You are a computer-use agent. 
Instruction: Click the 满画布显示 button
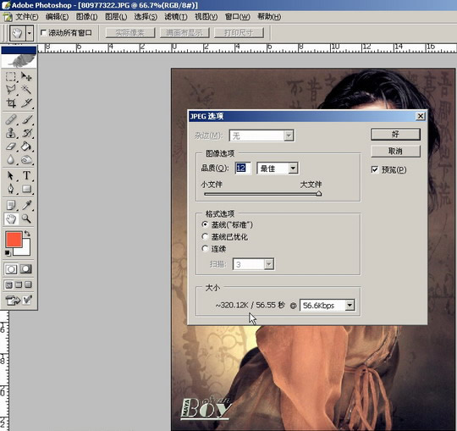tap(184, 33)
